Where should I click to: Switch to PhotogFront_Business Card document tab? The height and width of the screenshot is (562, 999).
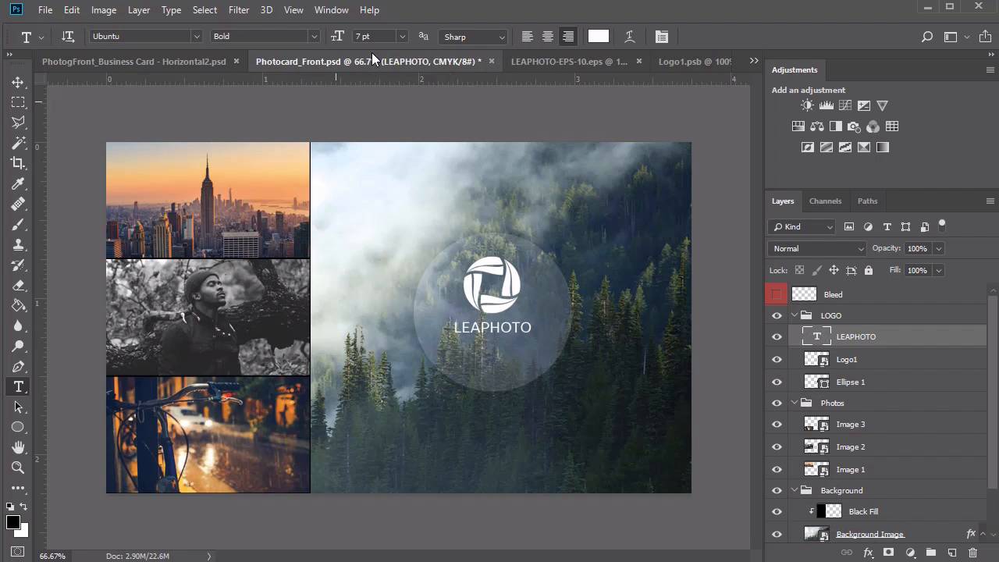click(133, 61)
